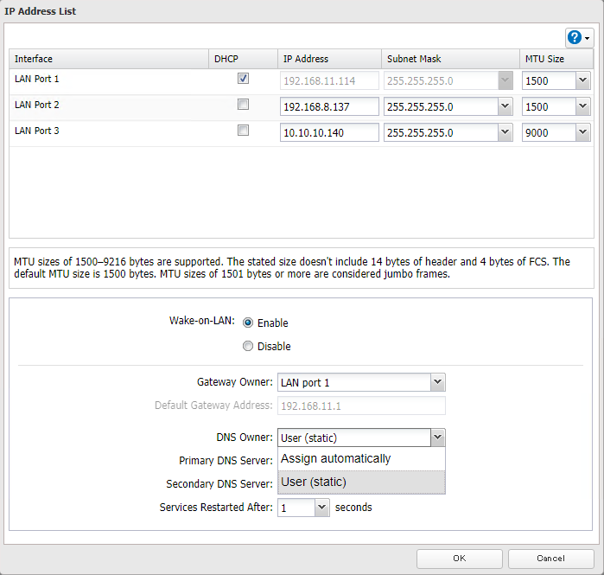Tick DHCP checkbox for LAN Port 3
This screenshot has height=575, width=604.
[x=244, y=131]
